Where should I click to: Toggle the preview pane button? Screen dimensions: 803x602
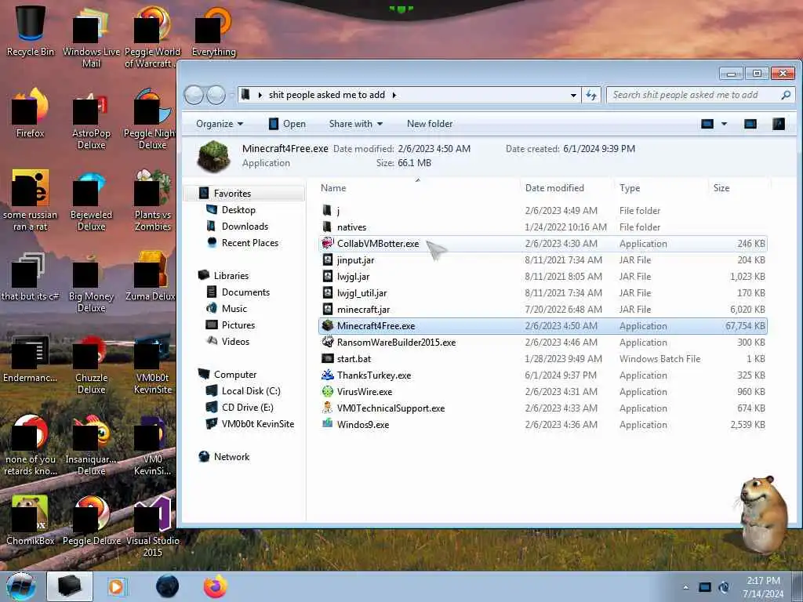click(x=750, y=124)
